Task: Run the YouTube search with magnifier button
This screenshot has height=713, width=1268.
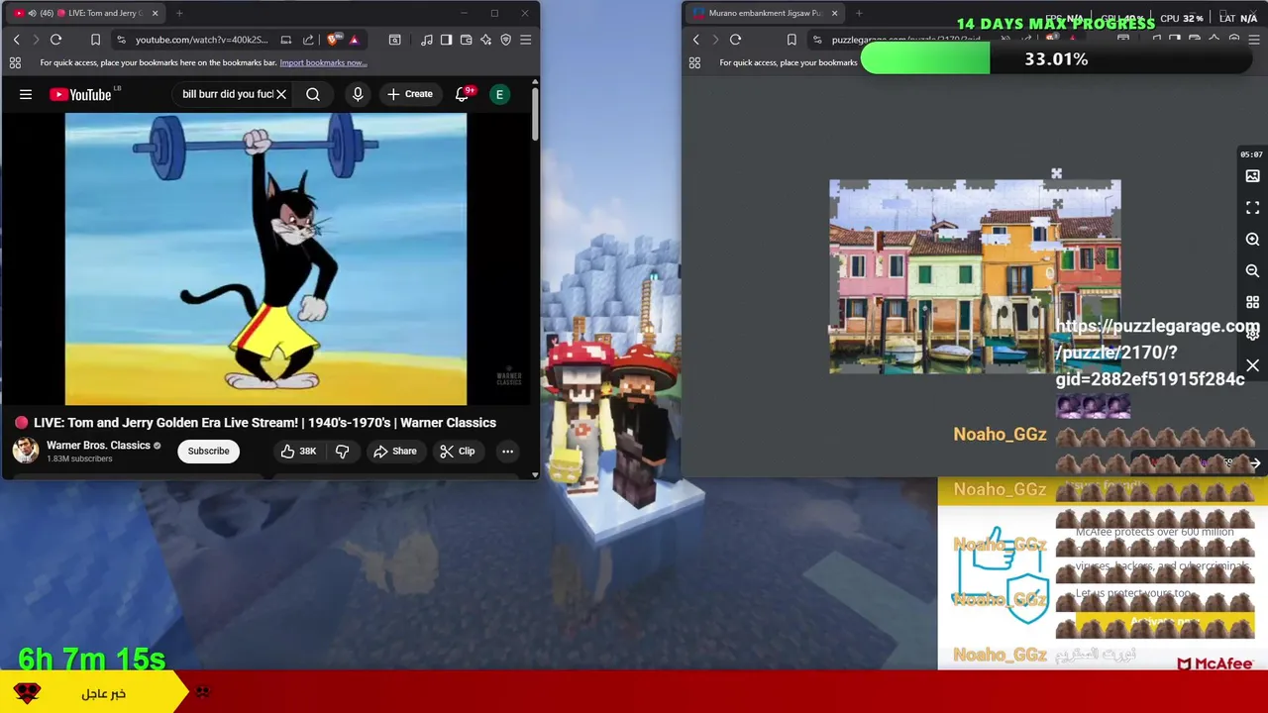Action: tap(313, 94)
